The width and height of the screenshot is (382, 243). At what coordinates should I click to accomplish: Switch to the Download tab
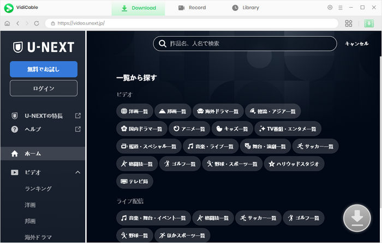coord(139,8)
